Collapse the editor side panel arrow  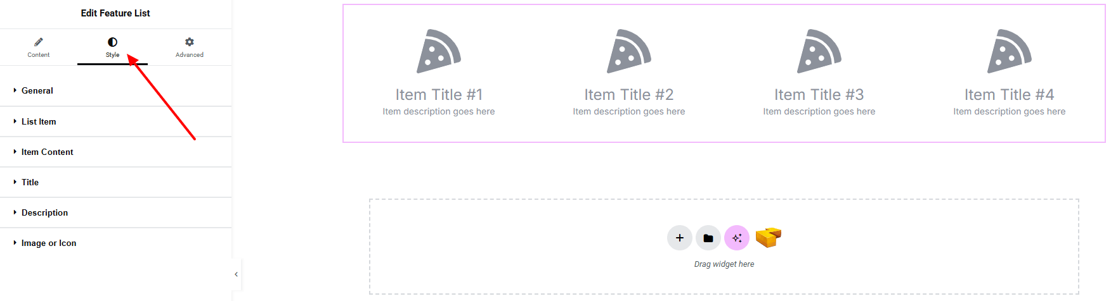coord(236,274)
